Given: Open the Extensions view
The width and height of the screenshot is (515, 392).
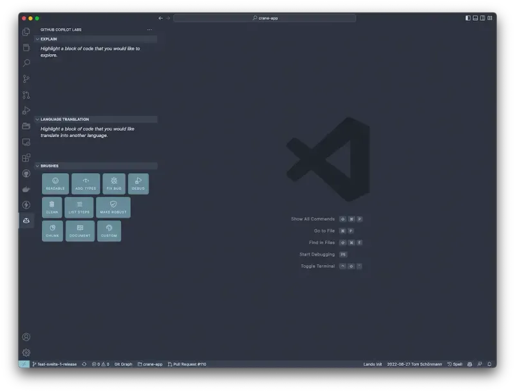Looking at the screenshot, I should (26, 158).
